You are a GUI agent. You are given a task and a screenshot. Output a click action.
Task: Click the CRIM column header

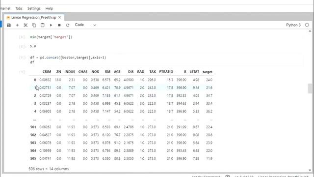pyautogui.click(x=47, y=72)
